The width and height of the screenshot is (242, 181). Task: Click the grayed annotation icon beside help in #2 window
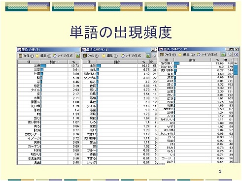click(230, 55)
